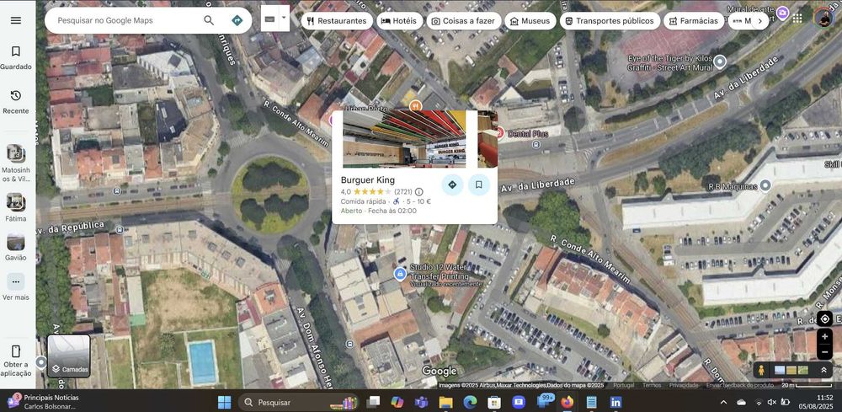Open Microsoft Edge from the taskbar
The width and height of the screenshot is (842, 412).
point(470,402)
